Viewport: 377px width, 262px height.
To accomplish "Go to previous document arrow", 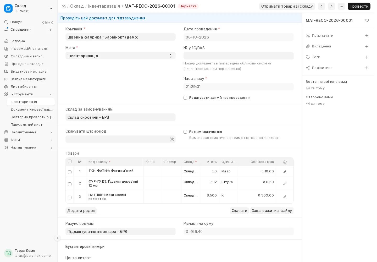I will point(321,6).
